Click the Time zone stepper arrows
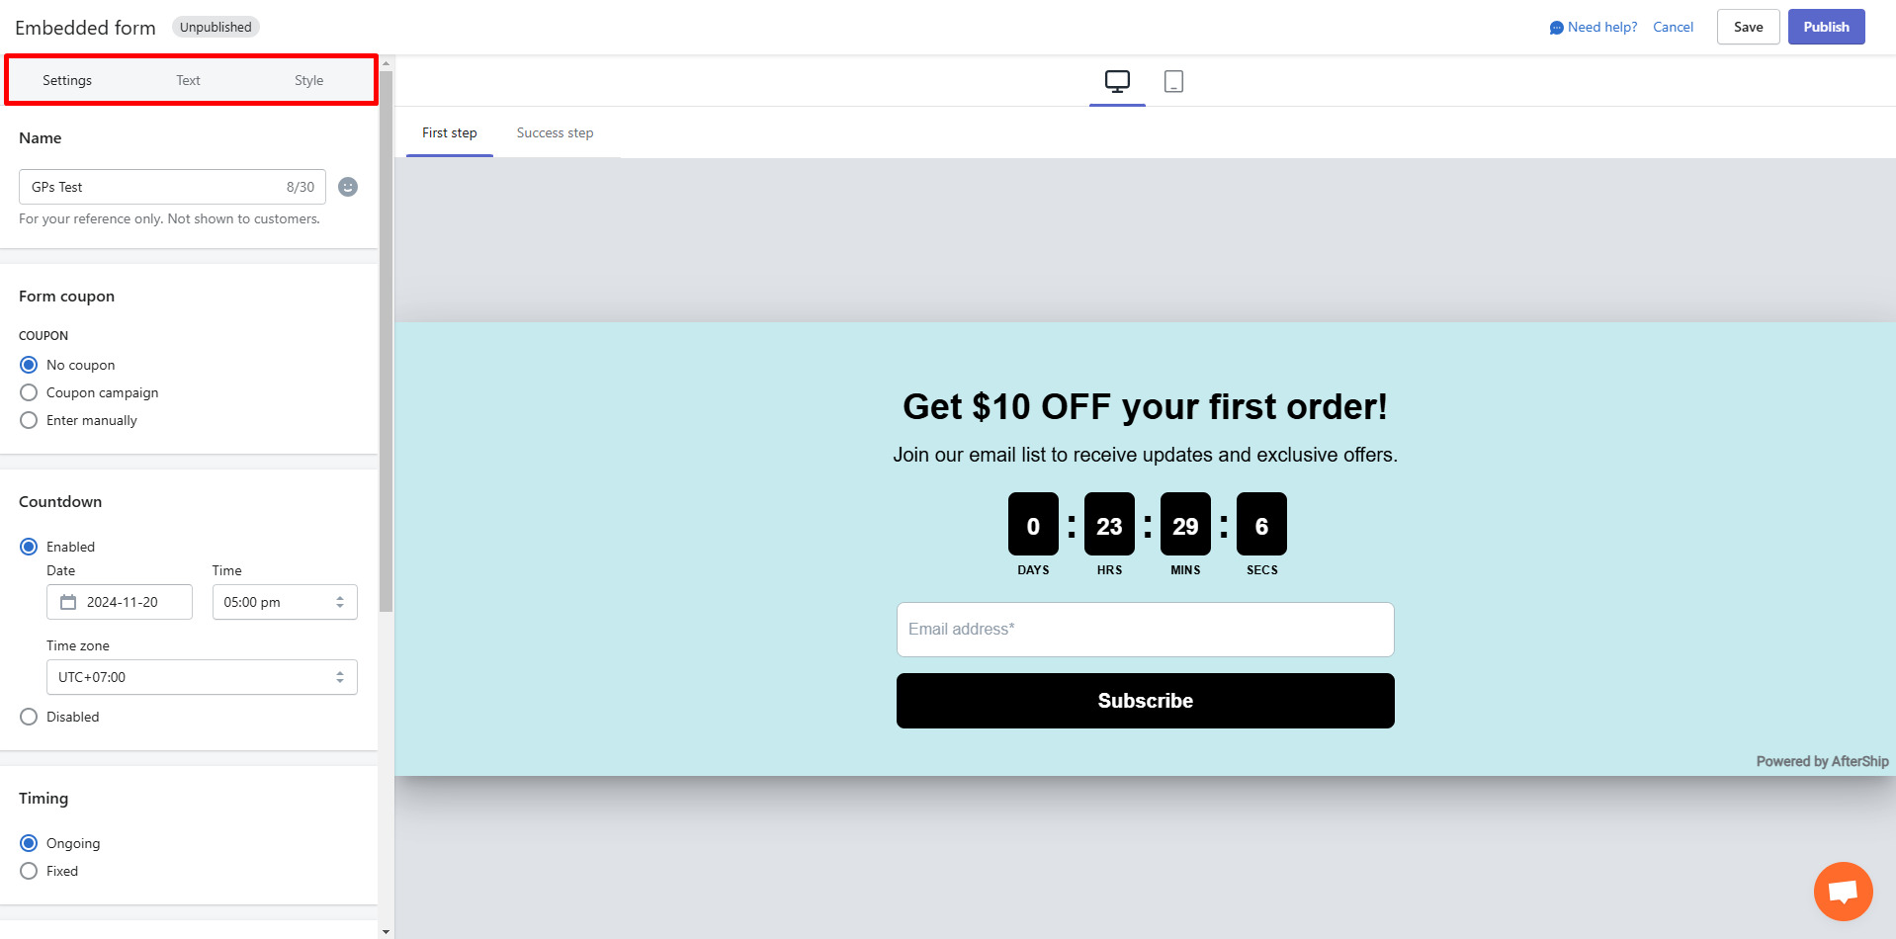 point(341,677)
